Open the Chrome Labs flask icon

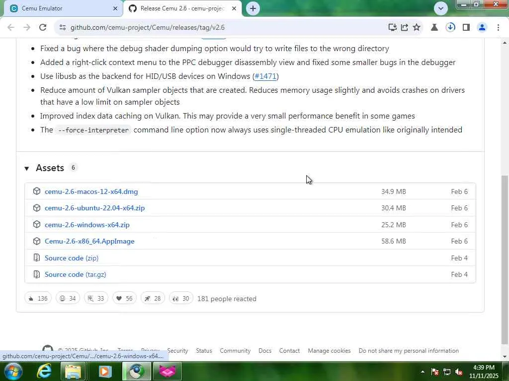pos(434,28)
